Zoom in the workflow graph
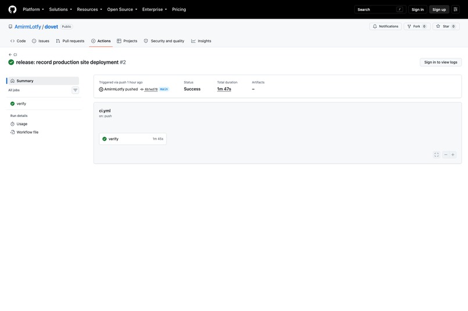The width and height of the screenshot is (468, 311). click(453, 155)
